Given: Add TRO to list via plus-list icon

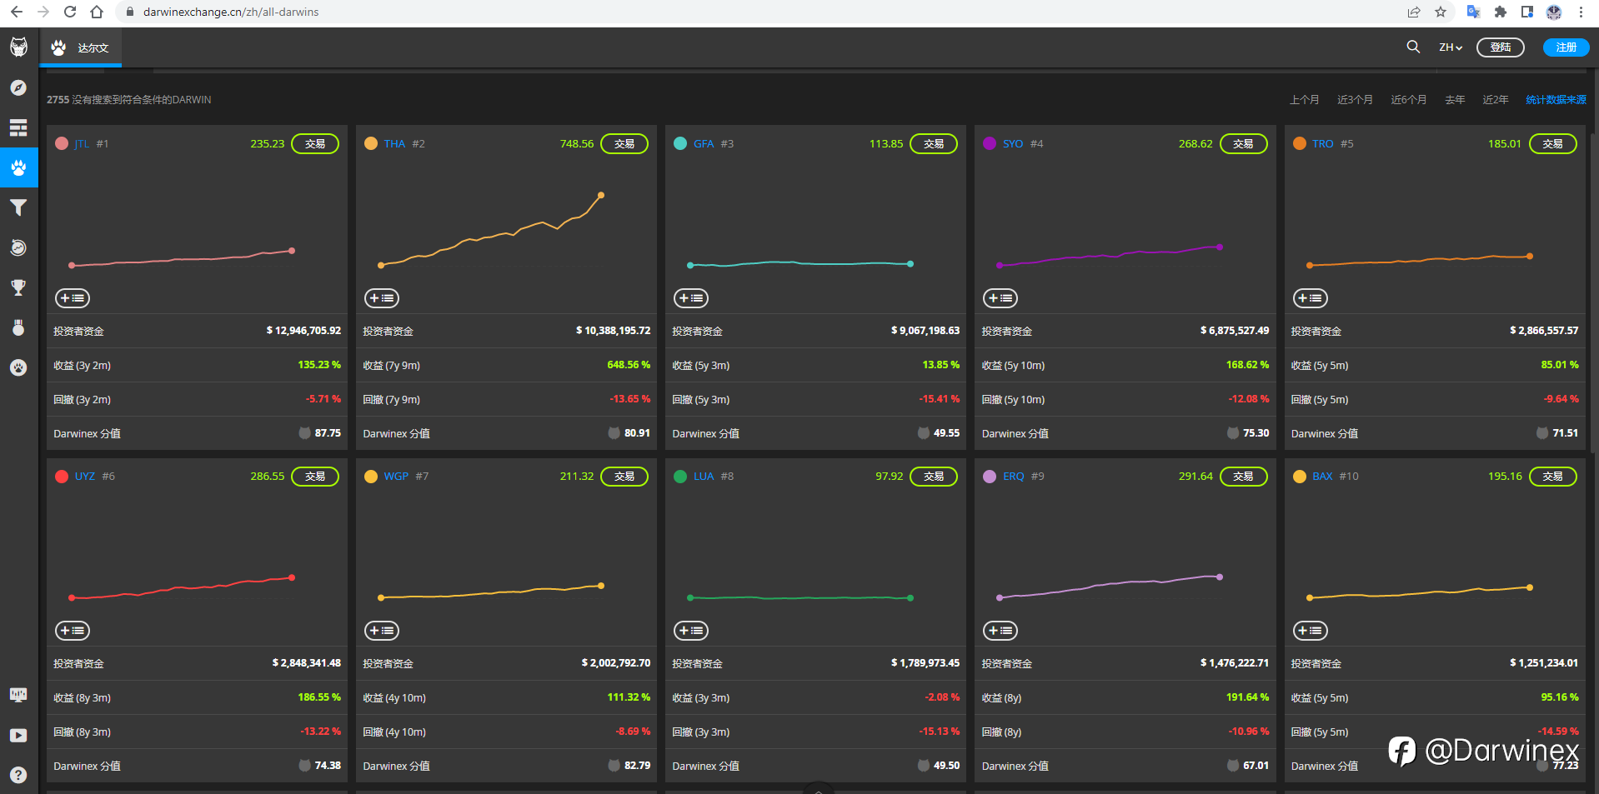Looking at the screenshot, I should tap(1311, 298).
